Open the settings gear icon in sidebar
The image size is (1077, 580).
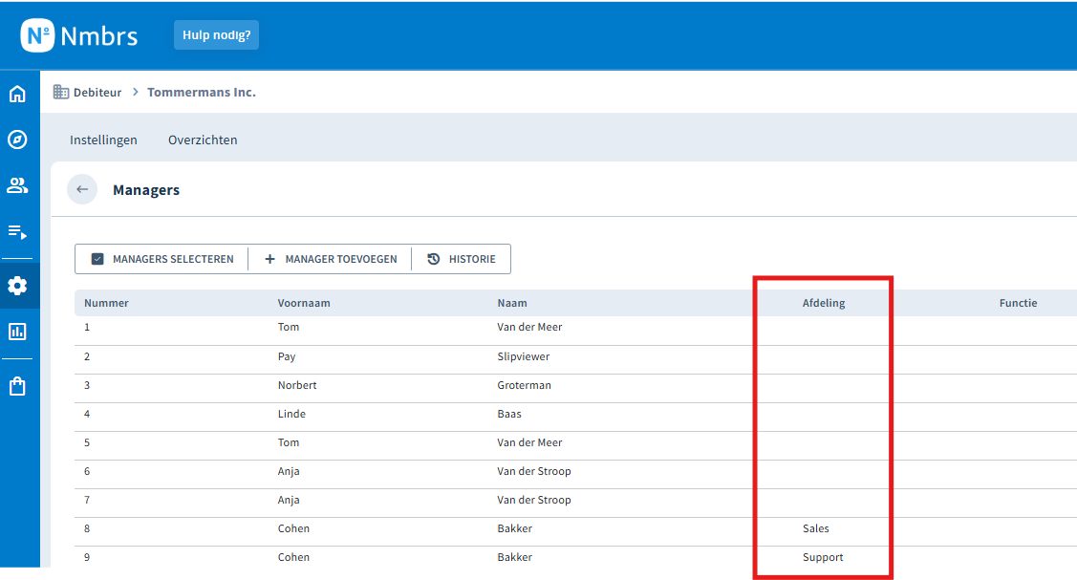coord(17,286)
